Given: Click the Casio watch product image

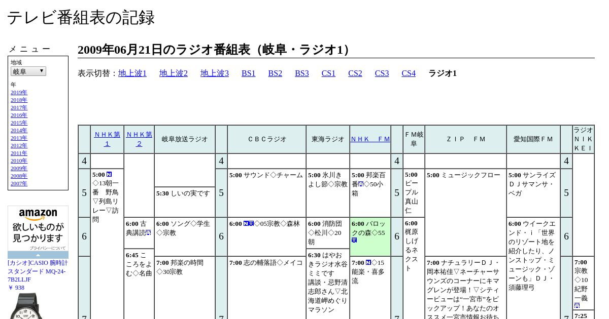Looking at the screenshot, I should [25, 306].
